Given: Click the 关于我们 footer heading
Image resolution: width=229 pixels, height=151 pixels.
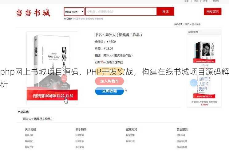Looking at the screenshot, I should [30, 129].
